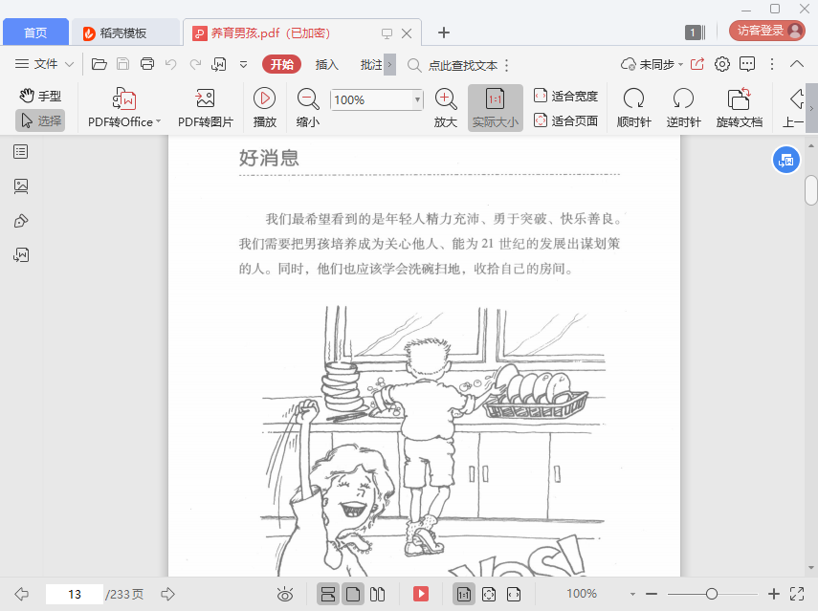
Task: Enable continuous scroll view mode
Action: (328, 594)
